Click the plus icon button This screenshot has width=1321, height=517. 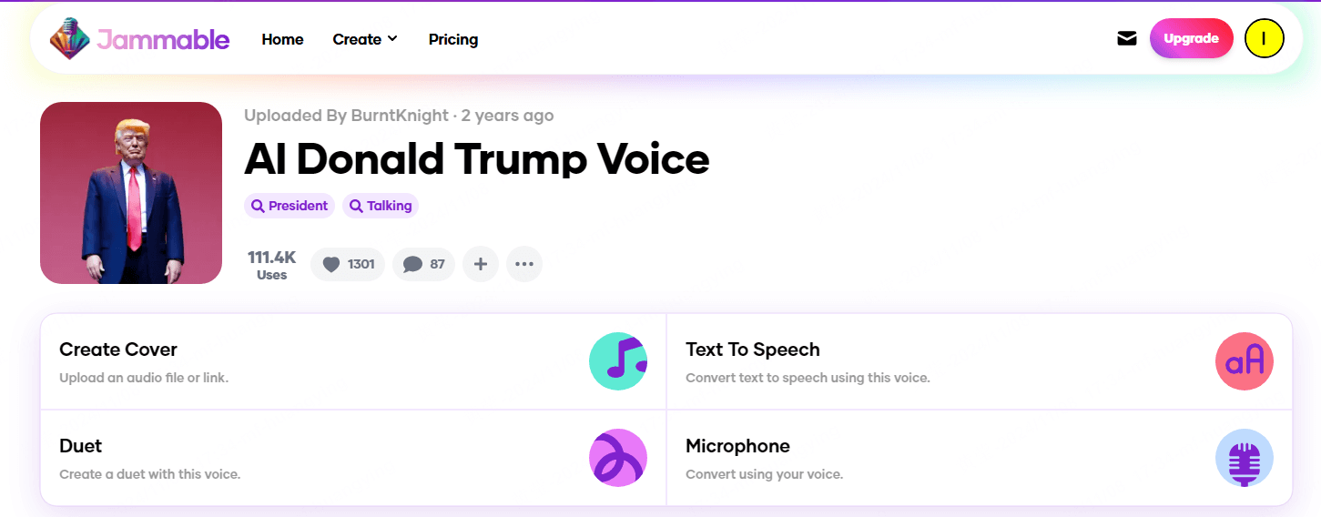(x=481, y=264)
